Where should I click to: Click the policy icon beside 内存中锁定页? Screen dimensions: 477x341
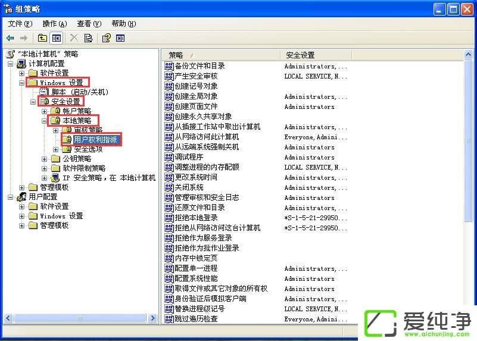click(169, 258)
